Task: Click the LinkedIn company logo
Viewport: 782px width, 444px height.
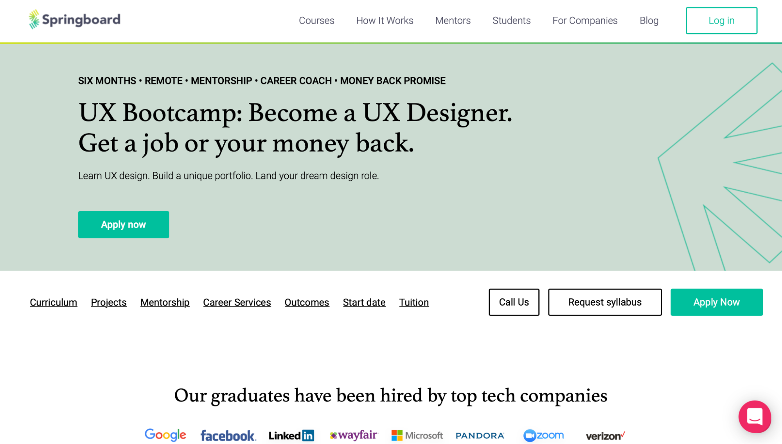Action: (291, 435)
